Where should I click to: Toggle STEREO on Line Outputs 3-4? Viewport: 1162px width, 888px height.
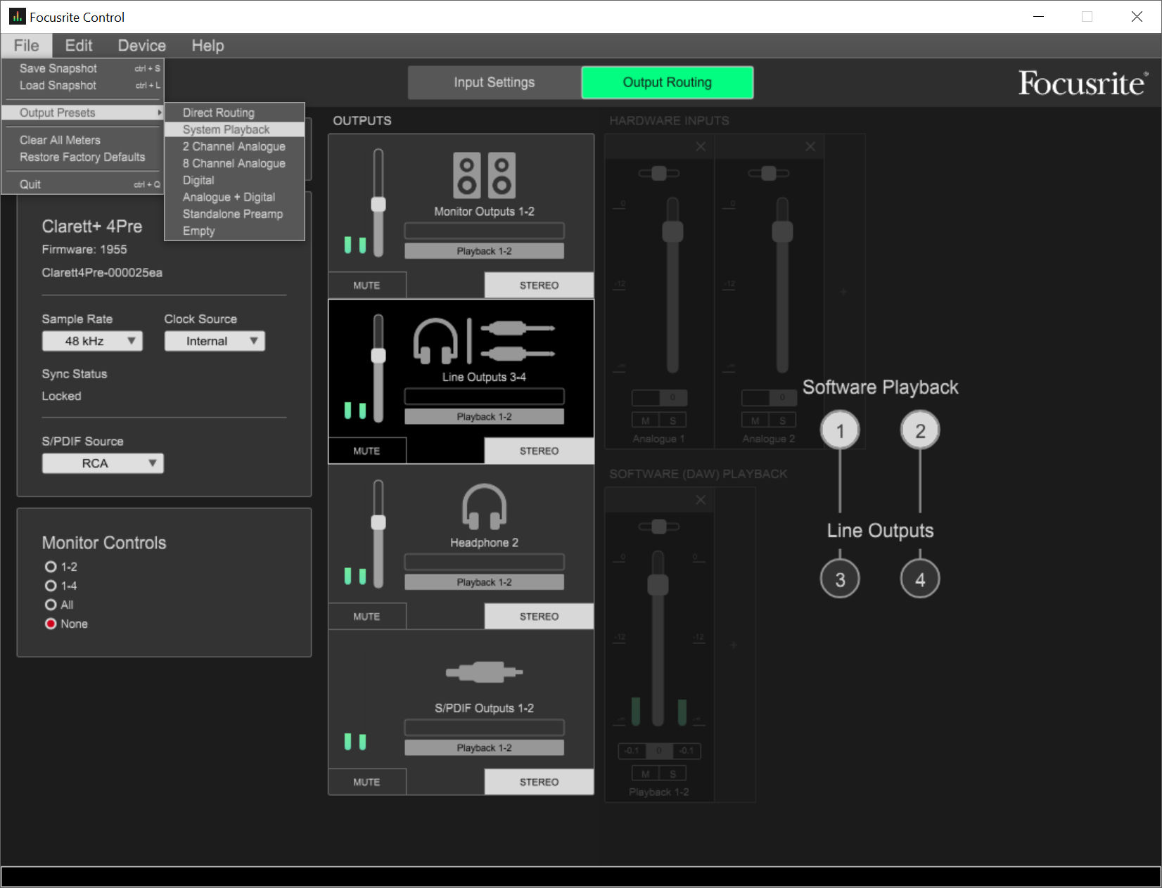point(539,451)
